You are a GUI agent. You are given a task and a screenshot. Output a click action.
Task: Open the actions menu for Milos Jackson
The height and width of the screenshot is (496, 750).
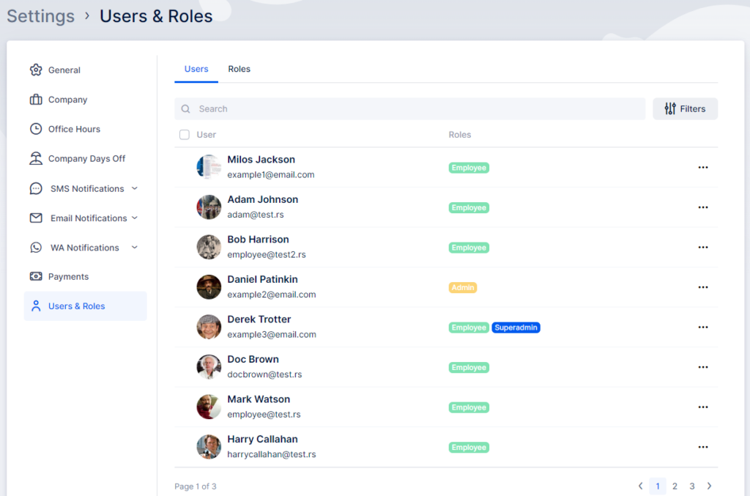pyautogui.click(x=703, y=167)
